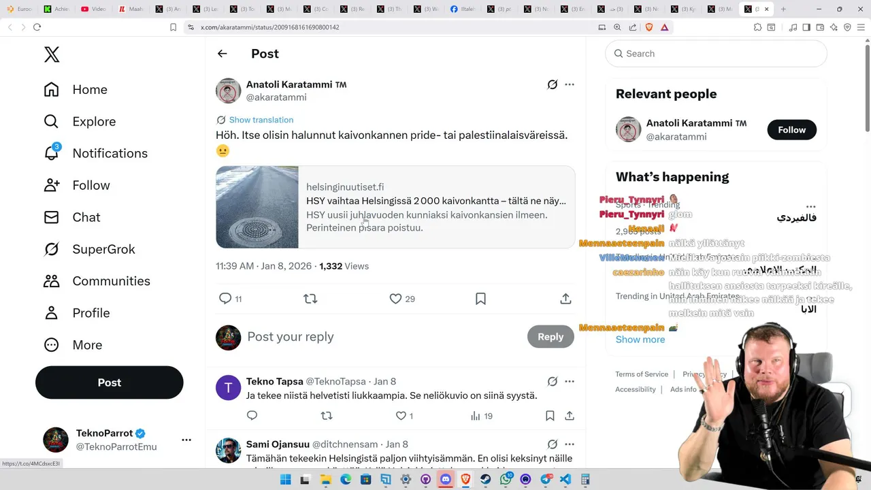Go back using the Post header arrow
Image resolution: width=871 pixels, height=490 pixels.
click(222, 54)
